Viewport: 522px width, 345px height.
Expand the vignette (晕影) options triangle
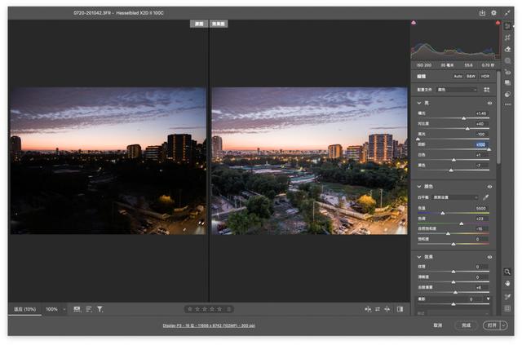click(x=488, y=299)
